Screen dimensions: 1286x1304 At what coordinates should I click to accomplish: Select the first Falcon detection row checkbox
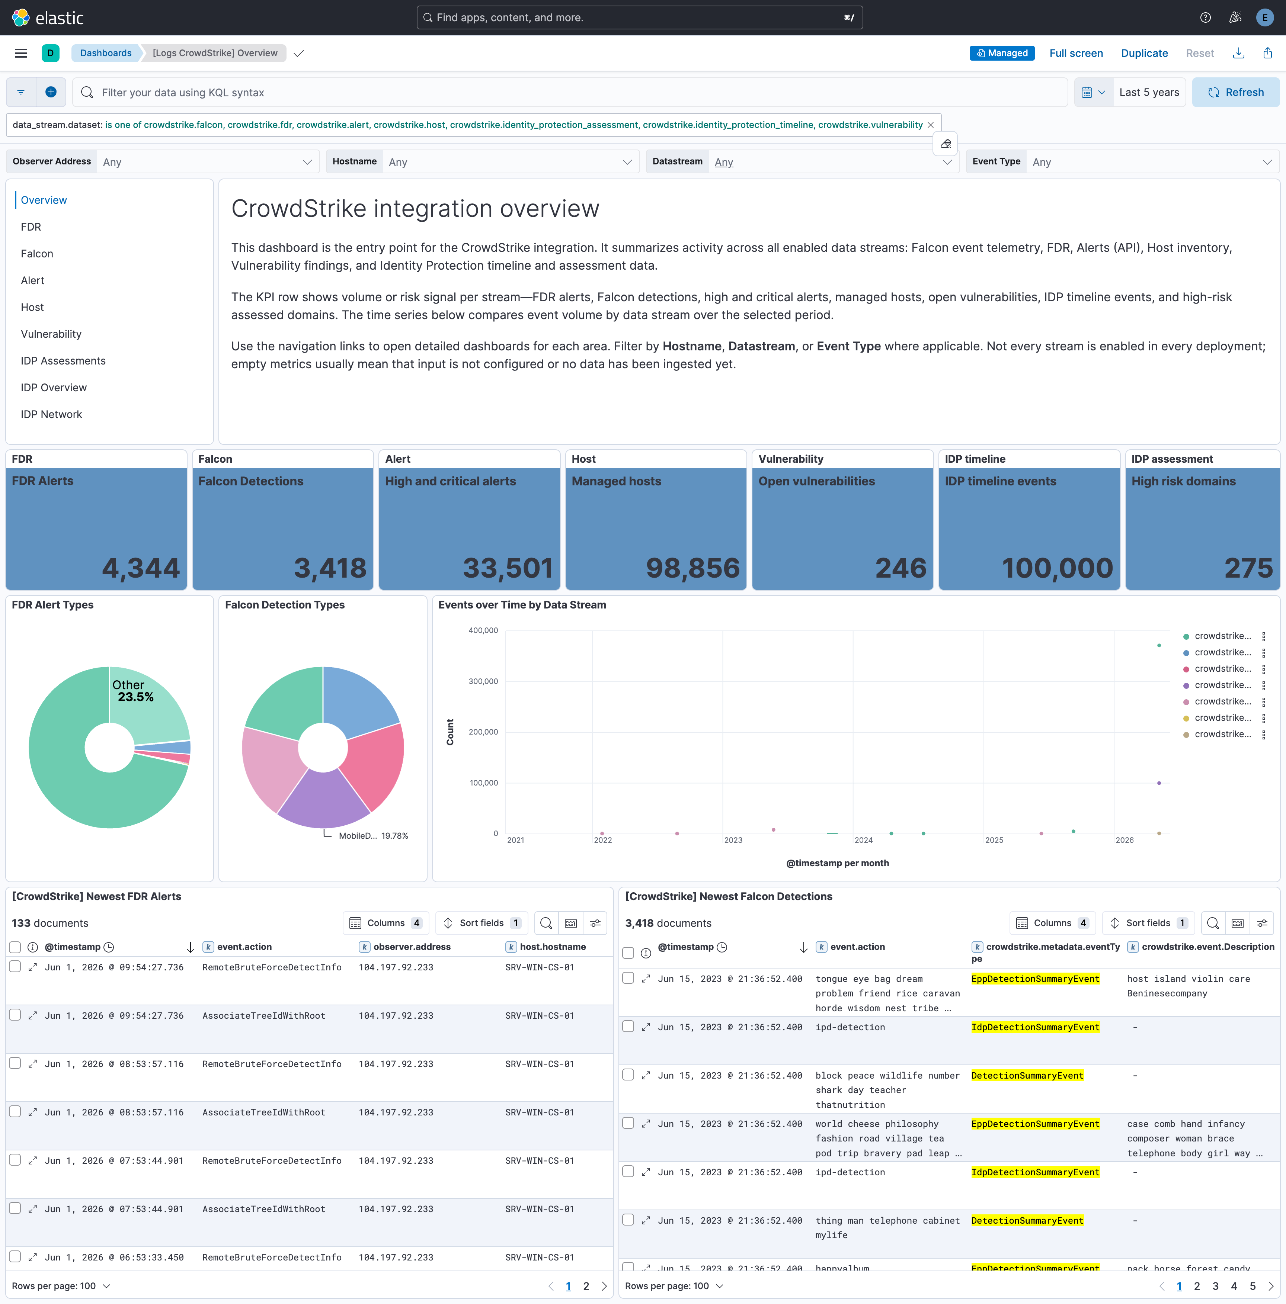coord(628,978)
